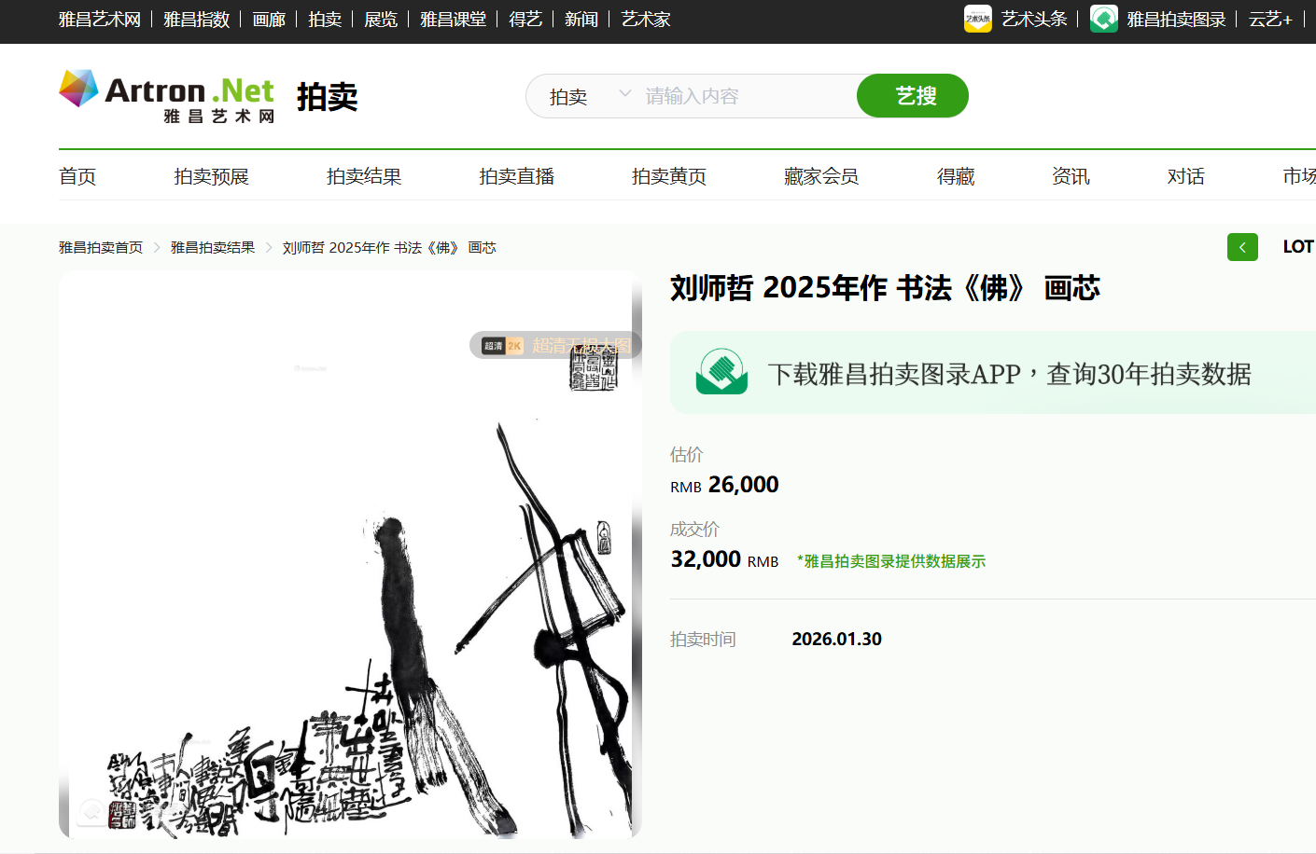Image resolution: width=1316 pixels, height=854 pixels.
Task: Click the green app icon in download banner
Action: click(721, 373)
